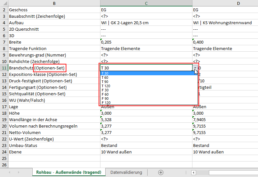The image size is (258, 177).
Task: Click the Lage label cell
Action: pos(54,107)
